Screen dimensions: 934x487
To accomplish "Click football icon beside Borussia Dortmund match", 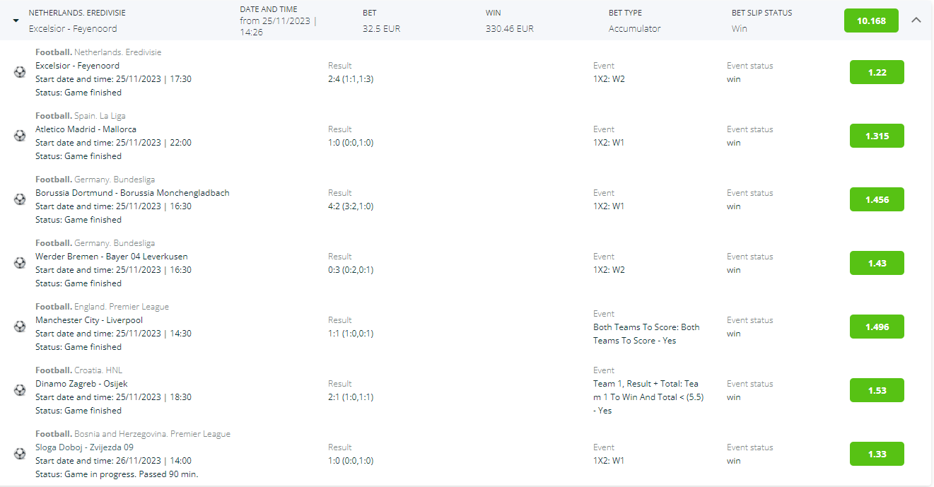I will 20,199.
